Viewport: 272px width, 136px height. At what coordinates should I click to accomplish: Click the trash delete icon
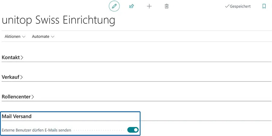click(x=167, y=6)
